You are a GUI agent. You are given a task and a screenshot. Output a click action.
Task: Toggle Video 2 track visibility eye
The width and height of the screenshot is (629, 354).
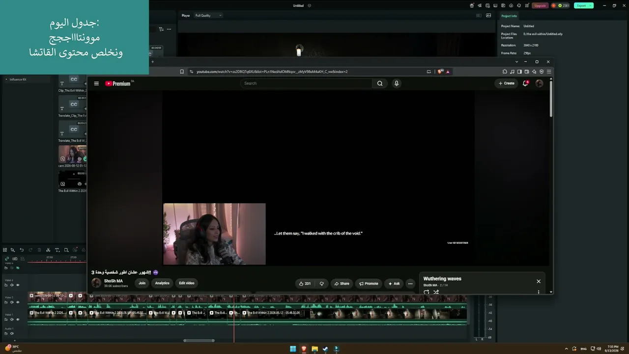18,302
